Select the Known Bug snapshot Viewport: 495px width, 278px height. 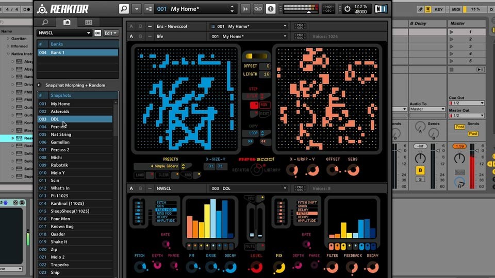coord(75,227)
